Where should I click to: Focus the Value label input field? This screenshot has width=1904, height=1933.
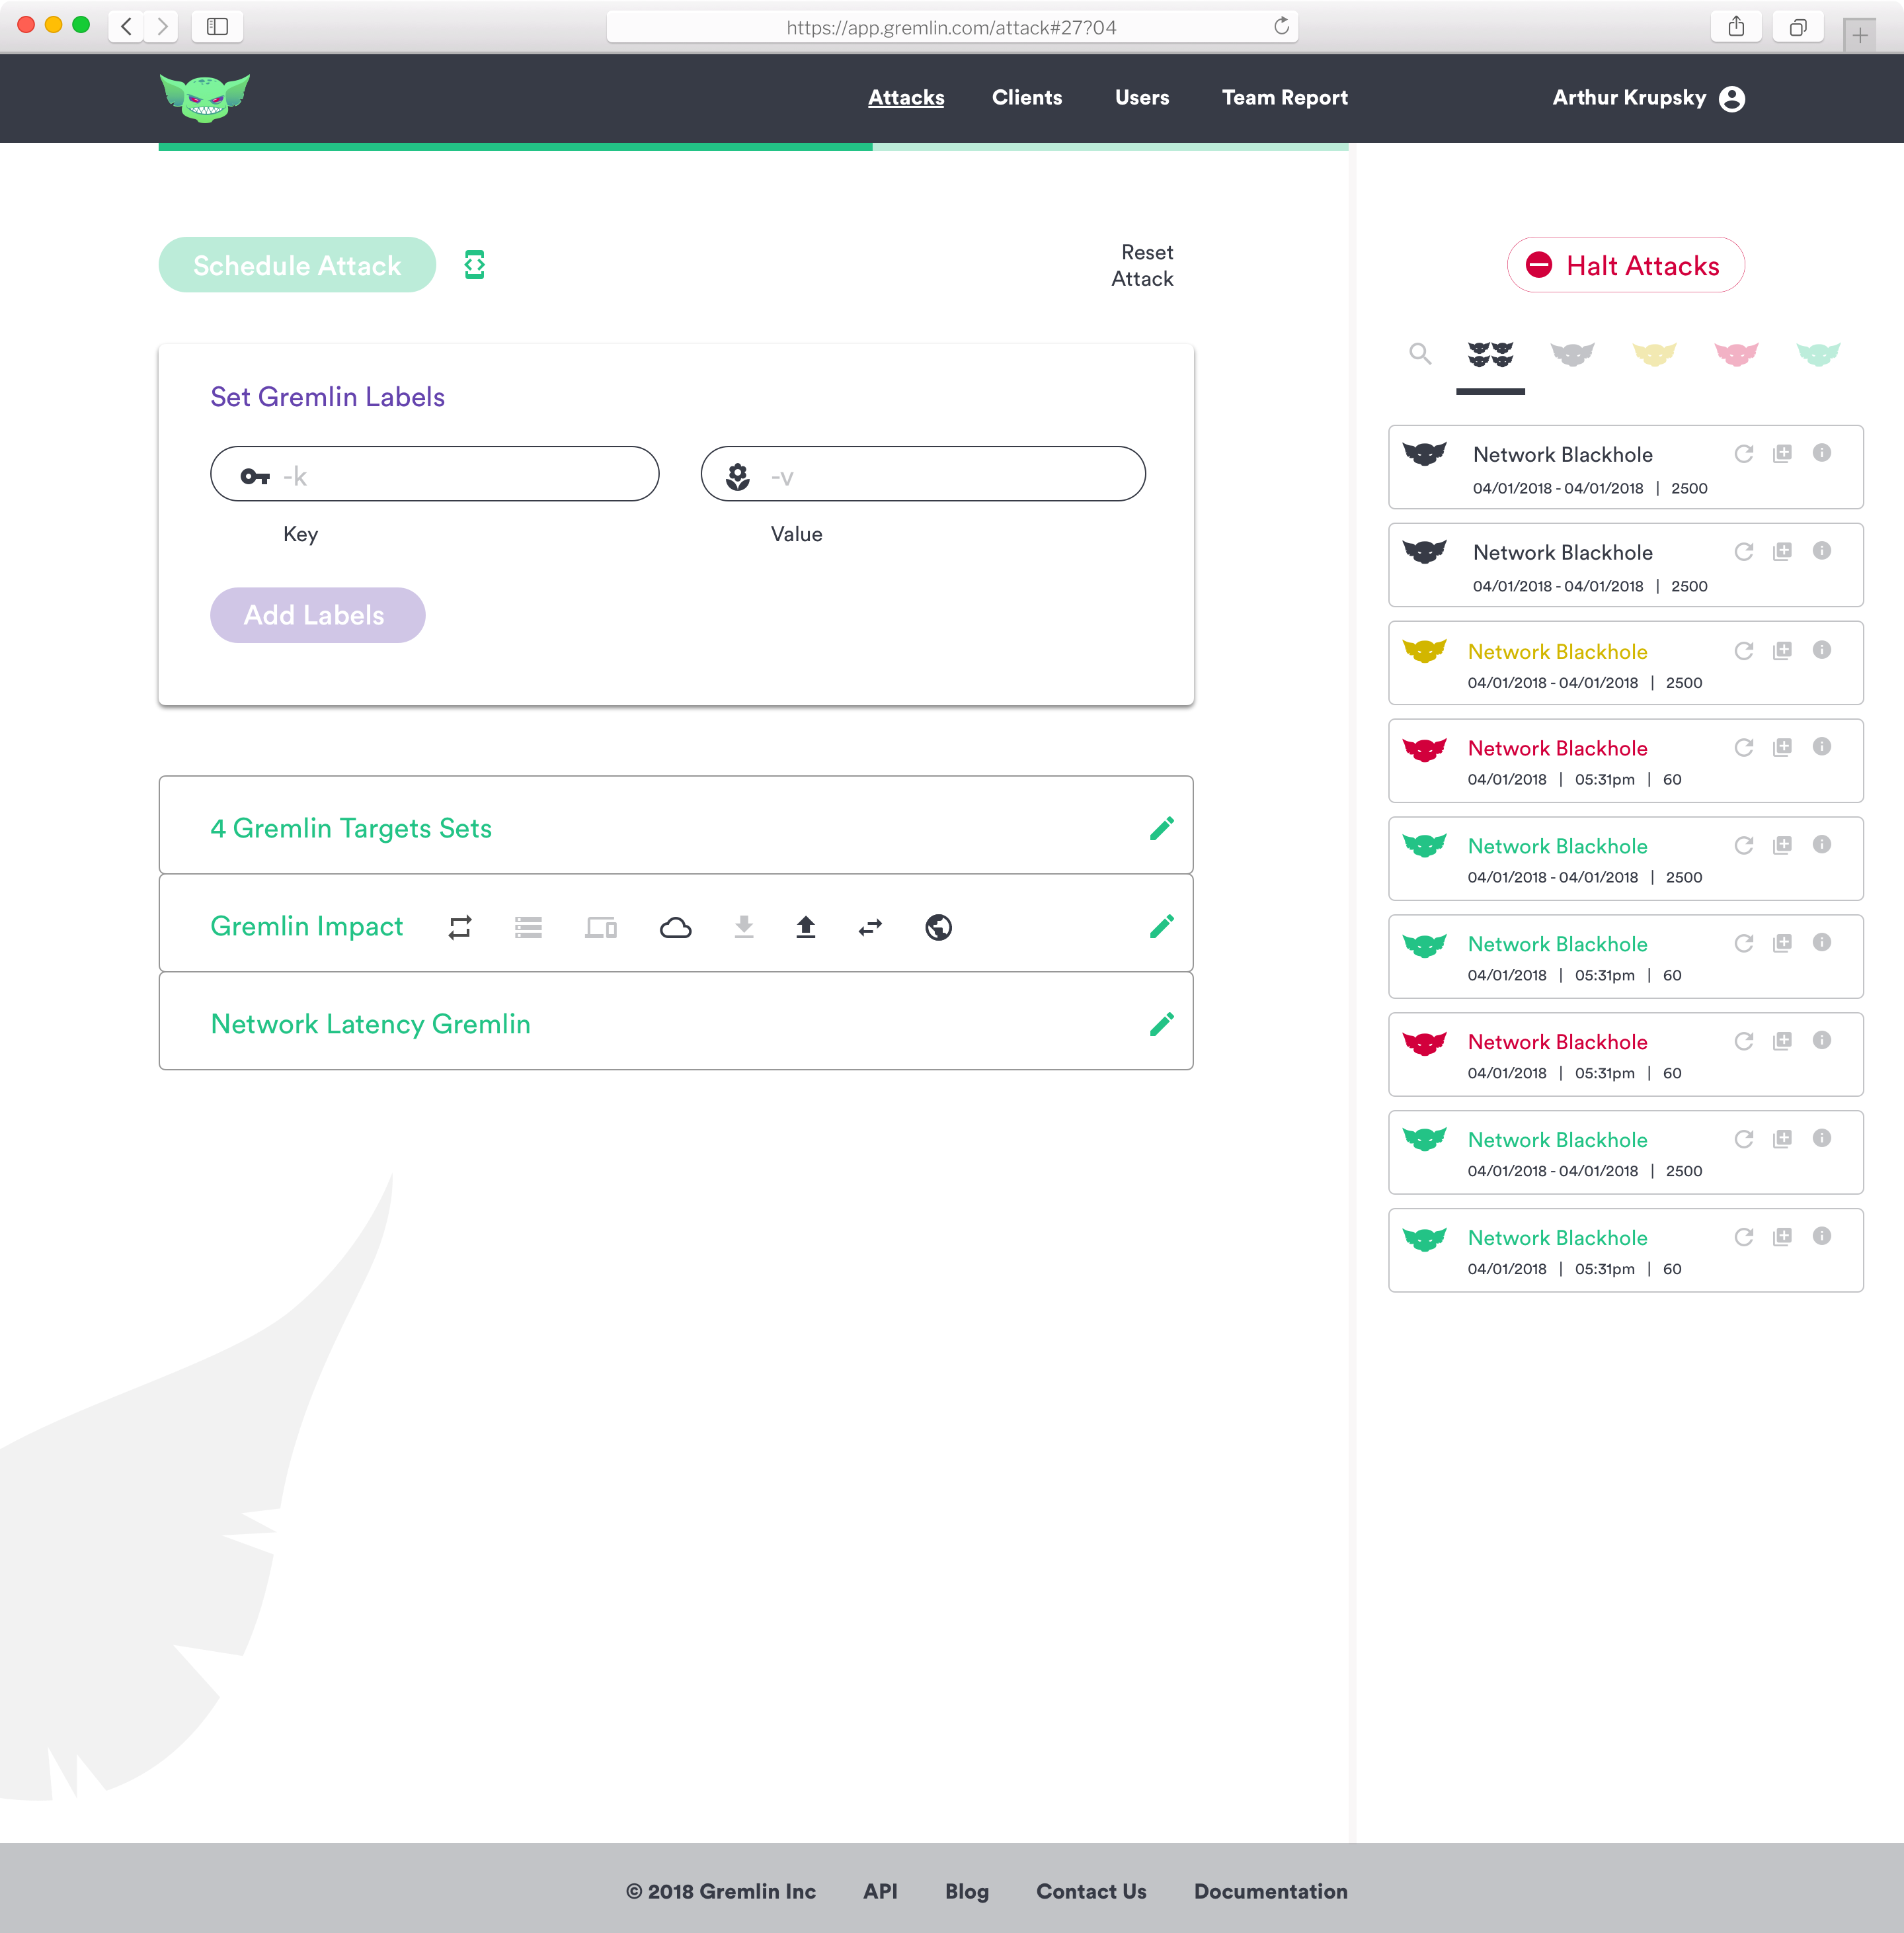click(x=923, y=474)
